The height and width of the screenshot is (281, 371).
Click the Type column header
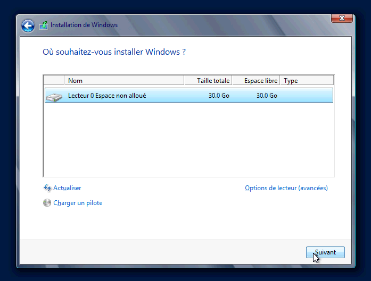pyautogui.click(x=307, y=81)
